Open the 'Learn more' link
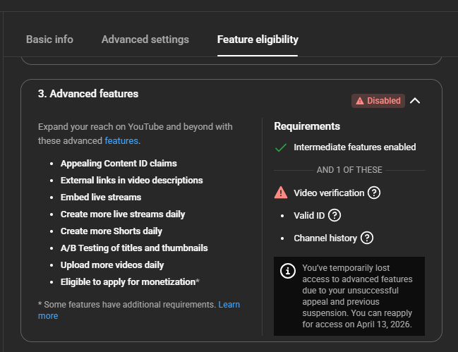 229,305
